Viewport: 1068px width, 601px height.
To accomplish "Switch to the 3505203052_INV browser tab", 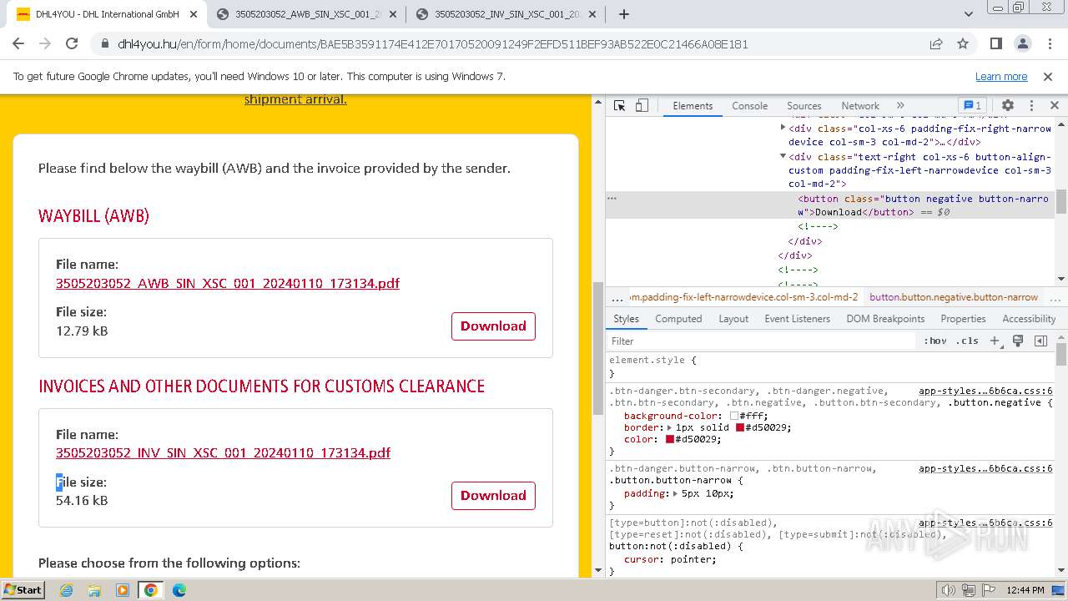I will pos(506,14).
